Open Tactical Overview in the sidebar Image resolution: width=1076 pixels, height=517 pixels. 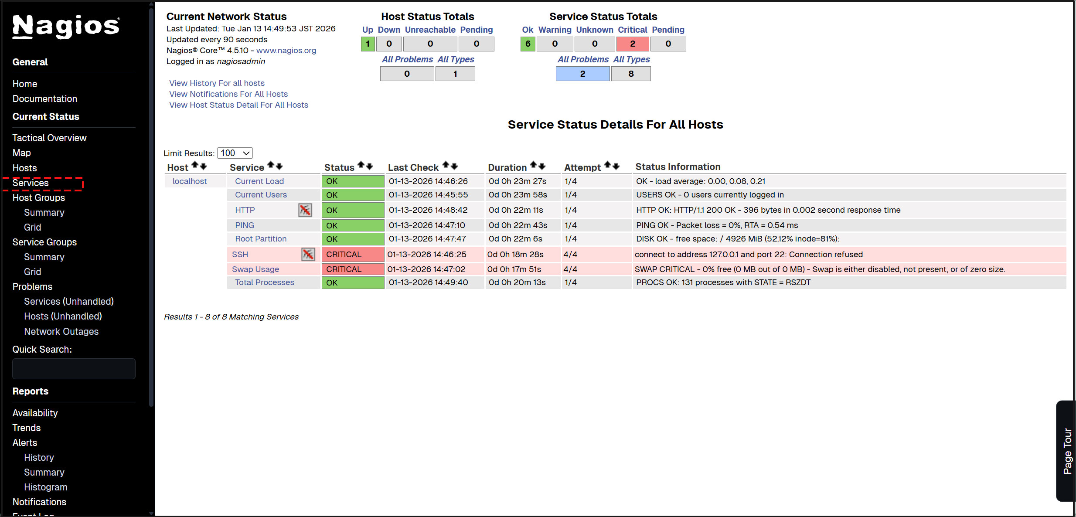[x=49, y=138]
